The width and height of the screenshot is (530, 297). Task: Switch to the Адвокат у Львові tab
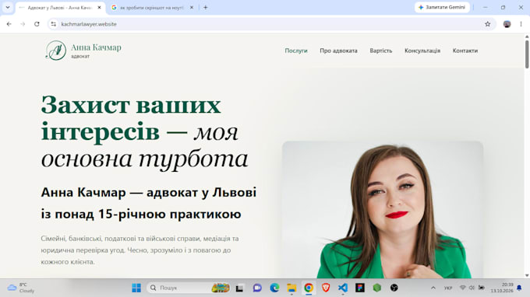click(x=61, y=8)
